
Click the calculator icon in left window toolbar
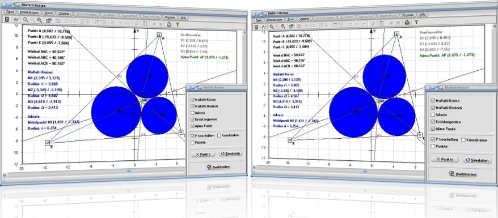7,19
